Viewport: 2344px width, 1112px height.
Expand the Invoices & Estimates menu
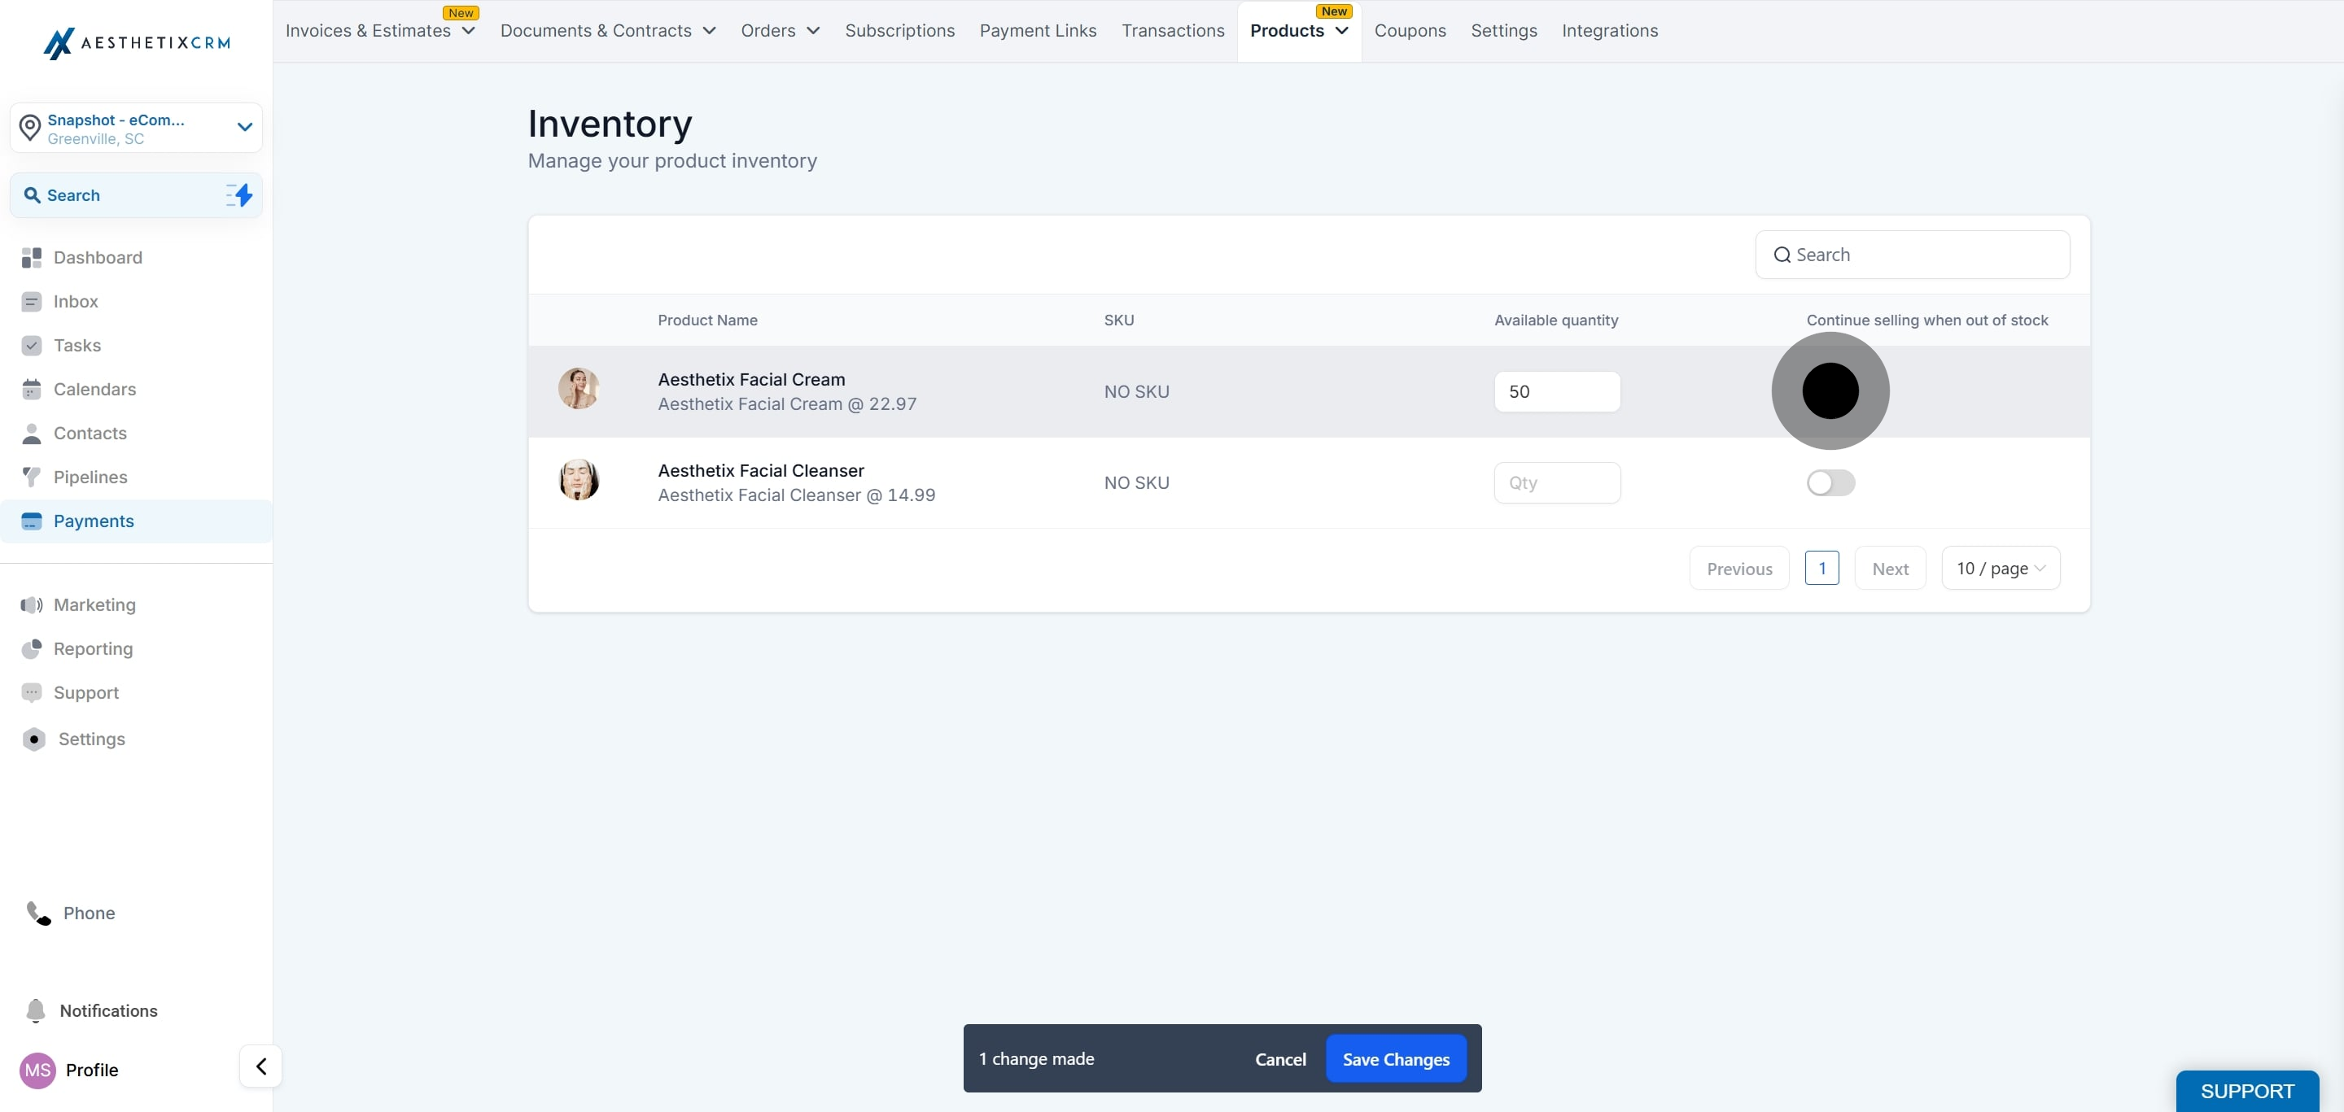tap(380, 31)
